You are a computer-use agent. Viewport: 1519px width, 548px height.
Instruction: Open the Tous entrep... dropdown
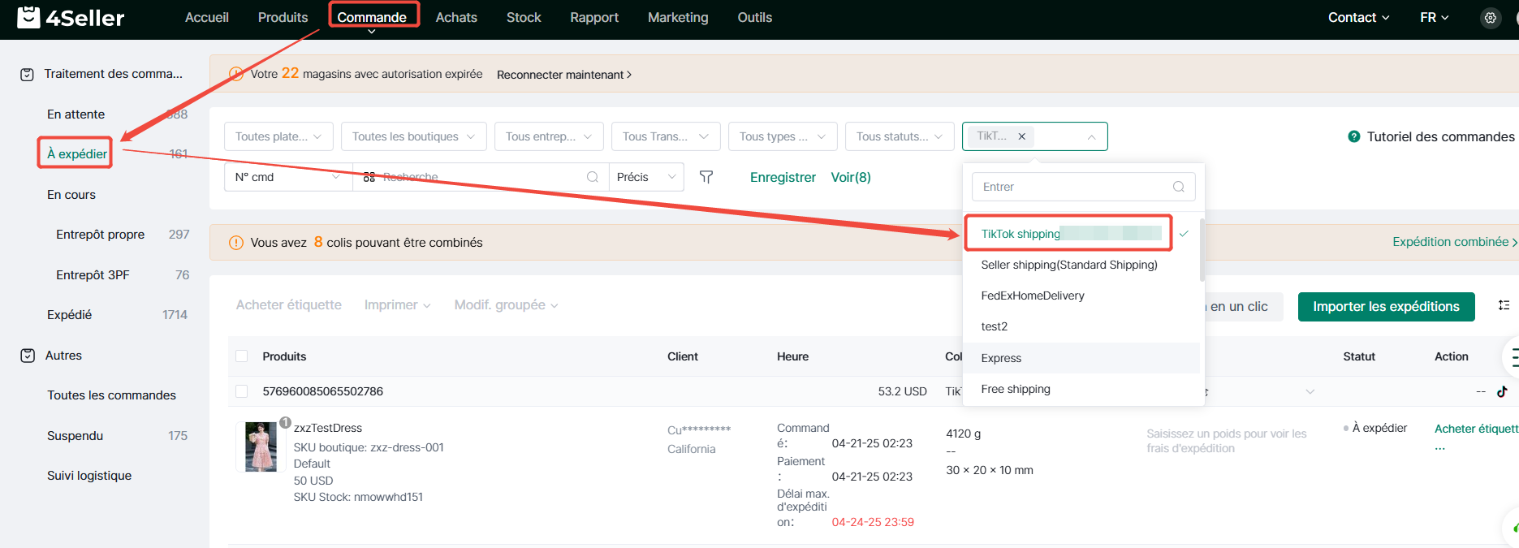click(x=549, y=136)
